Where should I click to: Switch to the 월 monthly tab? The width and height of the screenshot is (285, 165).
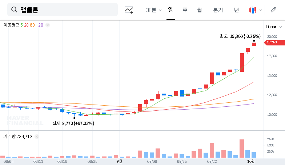point(199,10)
